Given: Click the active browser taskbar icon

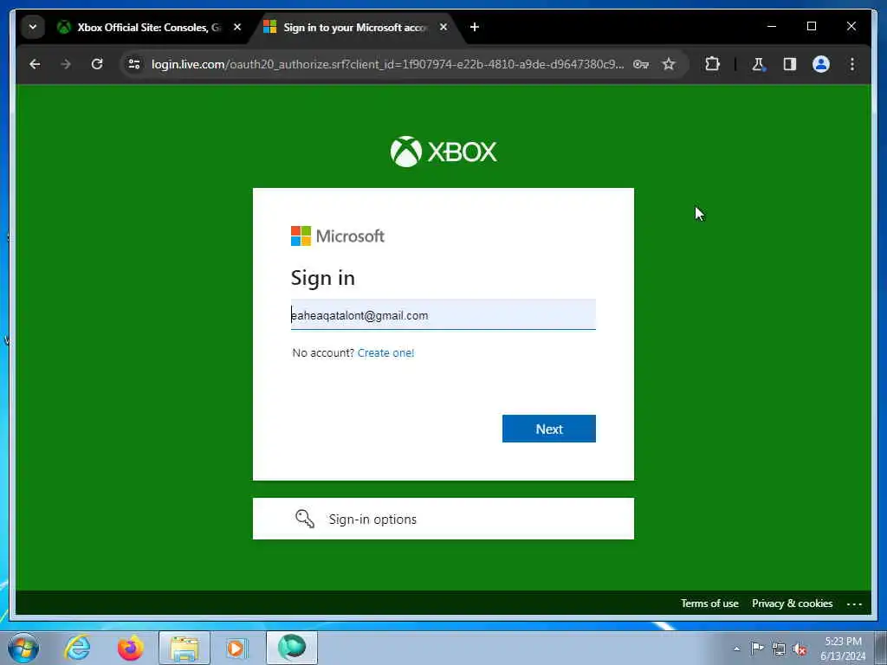Looking at the screenshot, I should tap(292, 648).
